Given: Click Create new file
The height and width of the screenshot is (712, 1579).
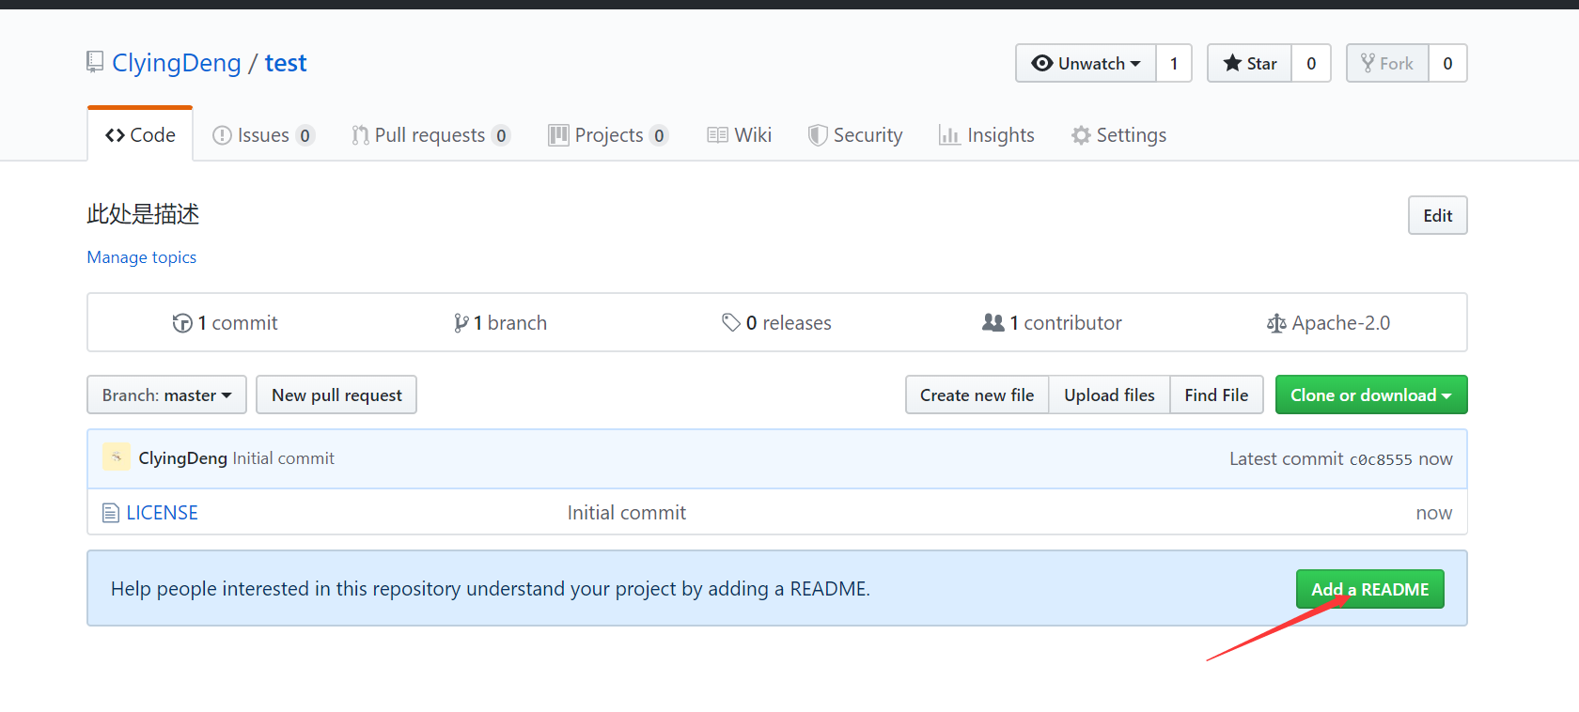Looking at the screenshot, I should [977, 395].
